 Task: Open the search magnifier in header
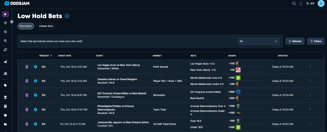point(294,4)
